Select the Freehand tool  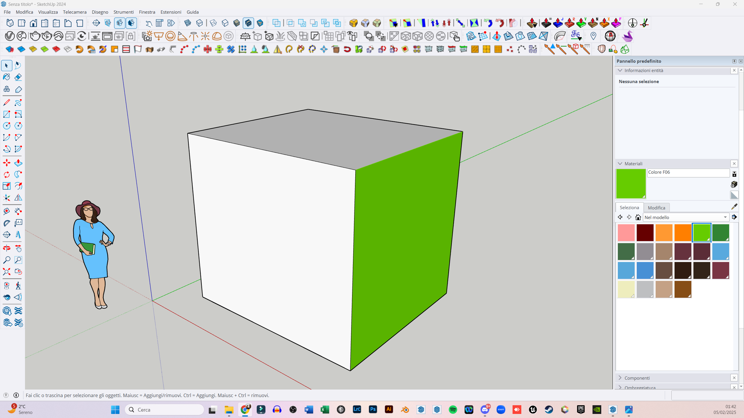[x=18, y=103]
